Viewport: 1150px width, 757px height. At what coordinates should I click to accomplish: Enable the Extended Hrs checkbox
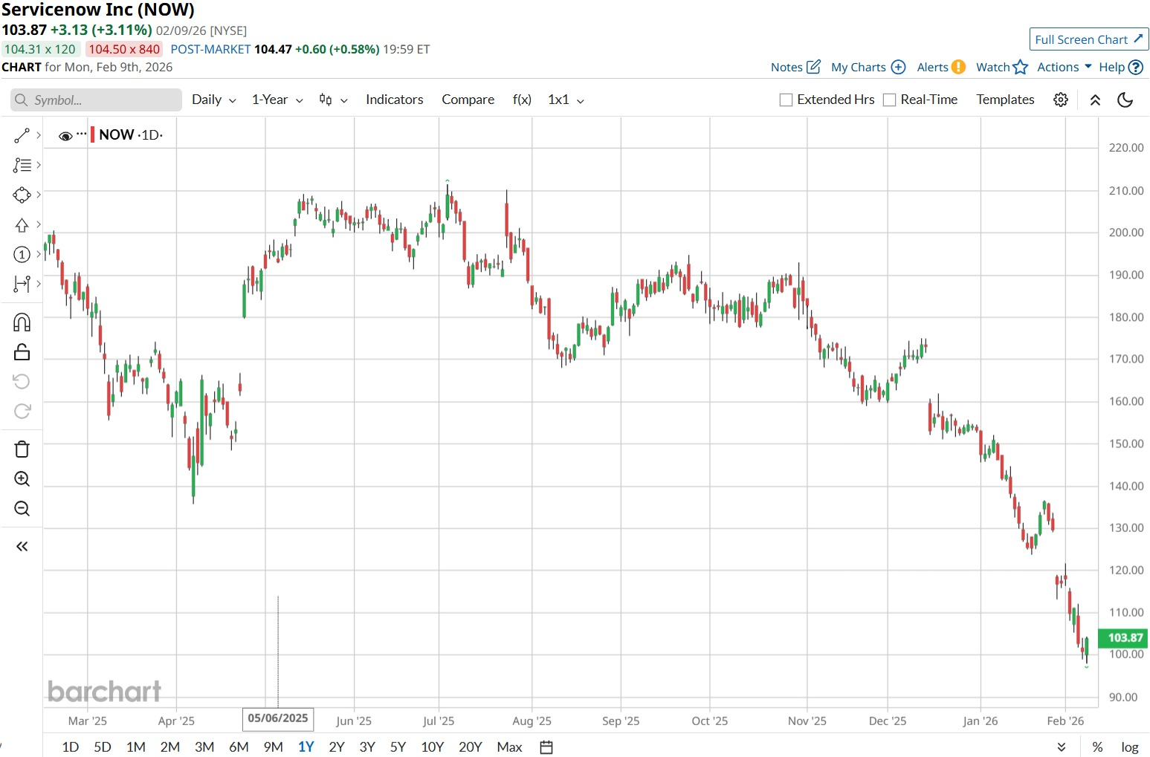tap(786, 100)
